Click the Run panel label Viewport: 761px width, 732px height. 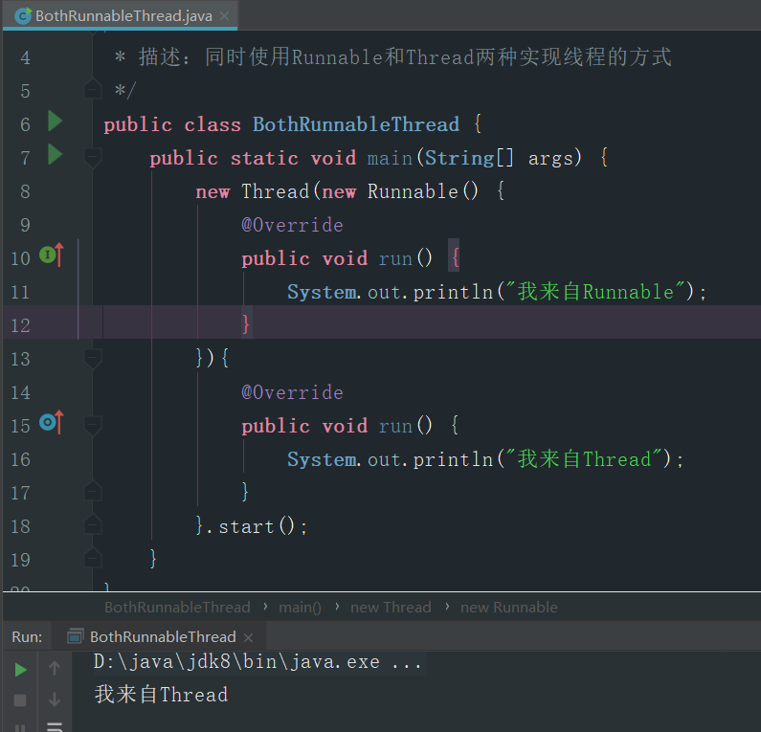pyautogui.click(x=27, y=637)
